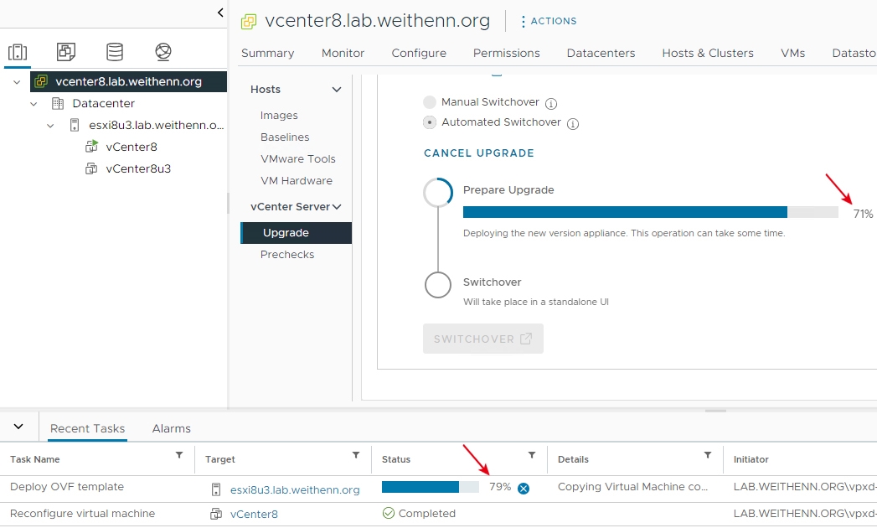877x528 pixels.
Task: Switch to the Summary tab
Action: (x=267, y=53)
